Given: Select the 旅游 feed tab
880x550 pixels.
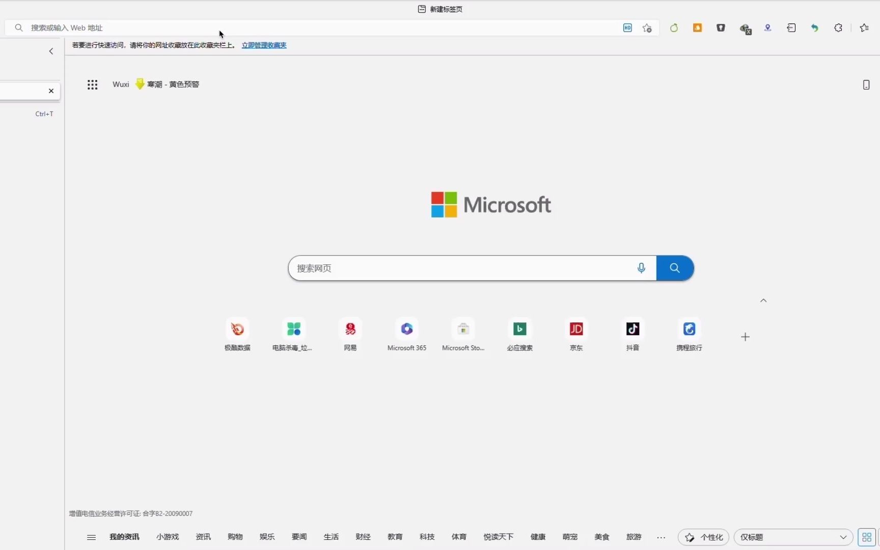Looking at the screenshot, I should 634,537.
